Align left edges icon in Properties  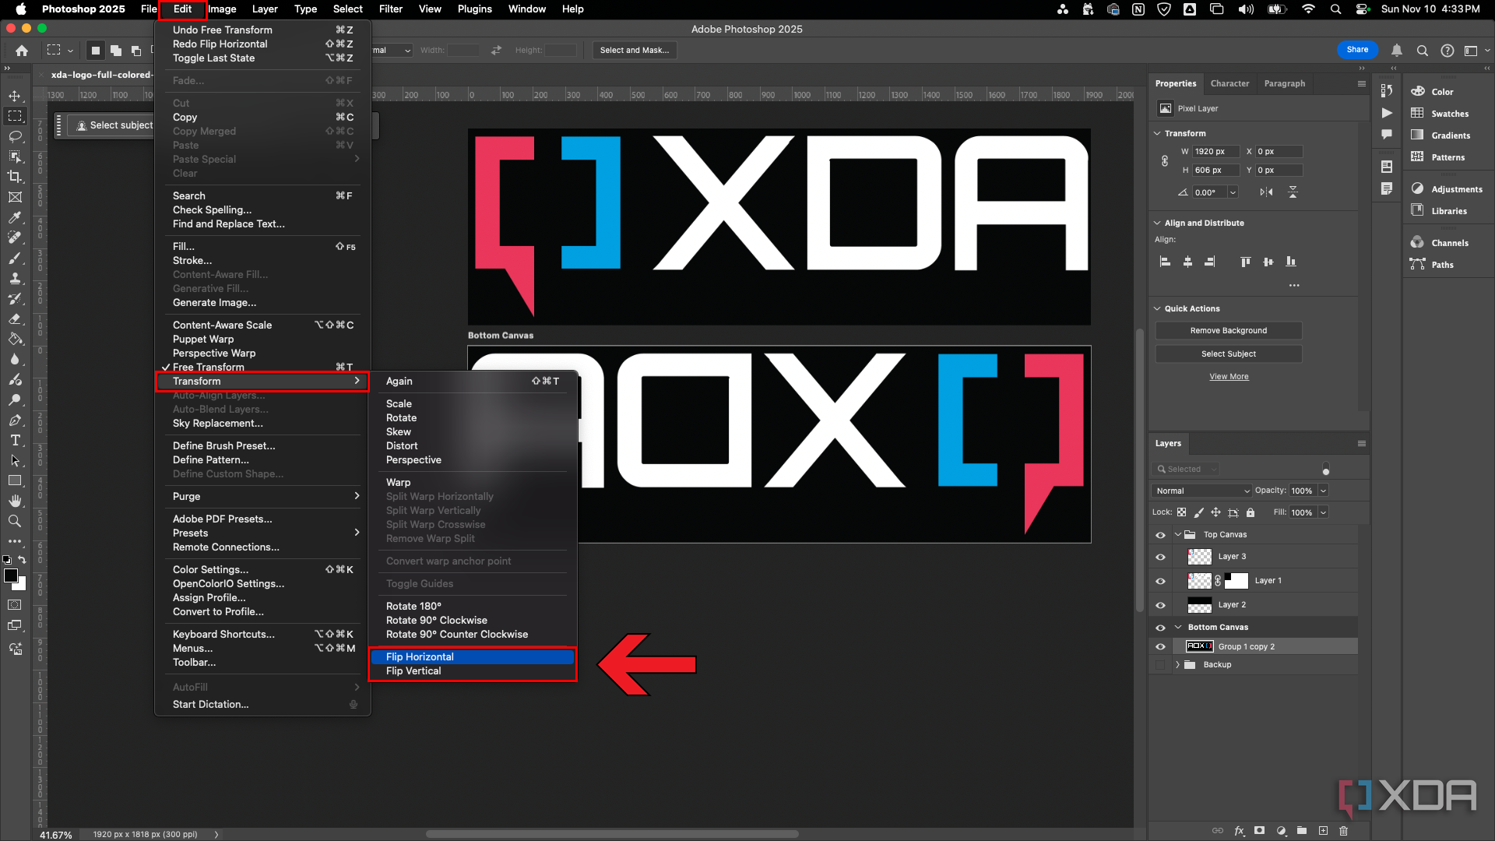point(1166,262)
